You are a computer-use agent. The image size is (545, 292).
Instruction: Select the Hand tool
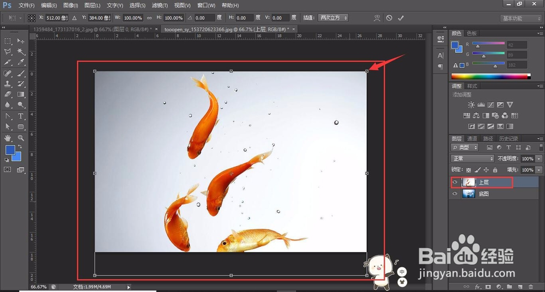tap(8, 138)
